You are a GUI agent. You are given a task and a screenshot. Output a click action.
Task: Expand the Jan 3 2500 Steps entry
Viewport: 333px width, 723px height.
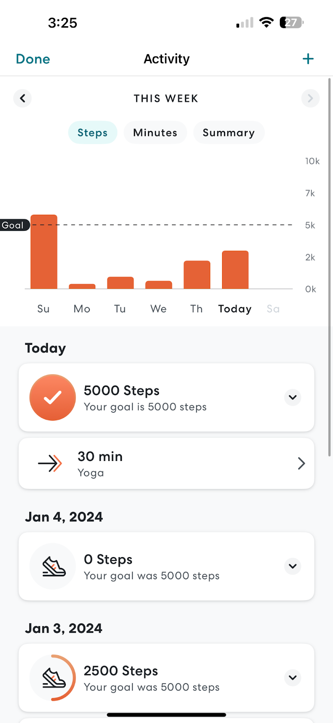[293, 677]
